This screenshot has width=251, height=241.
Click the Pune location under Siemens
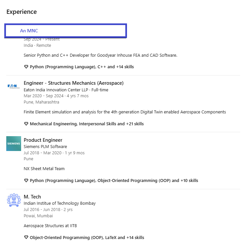28,159
